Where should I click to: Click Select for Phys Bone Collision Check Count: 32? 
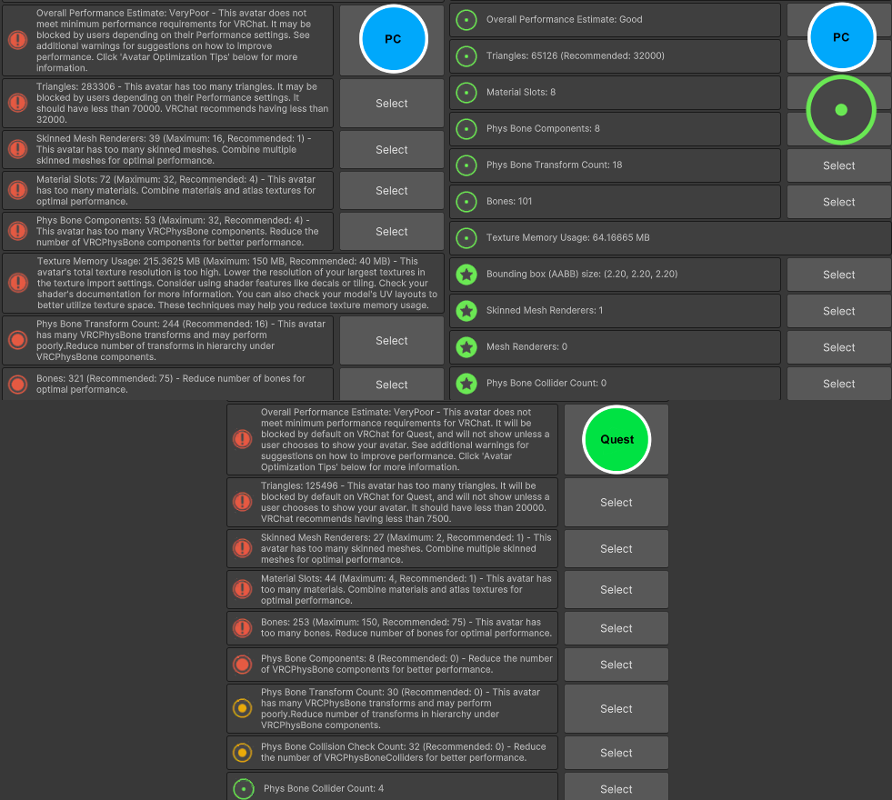tap(616, 753)
